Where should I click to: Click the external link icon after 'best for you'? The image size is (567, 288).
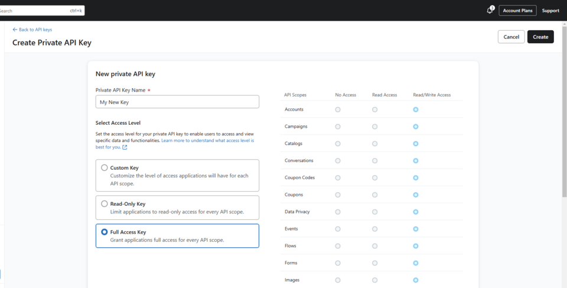(125, 147)
